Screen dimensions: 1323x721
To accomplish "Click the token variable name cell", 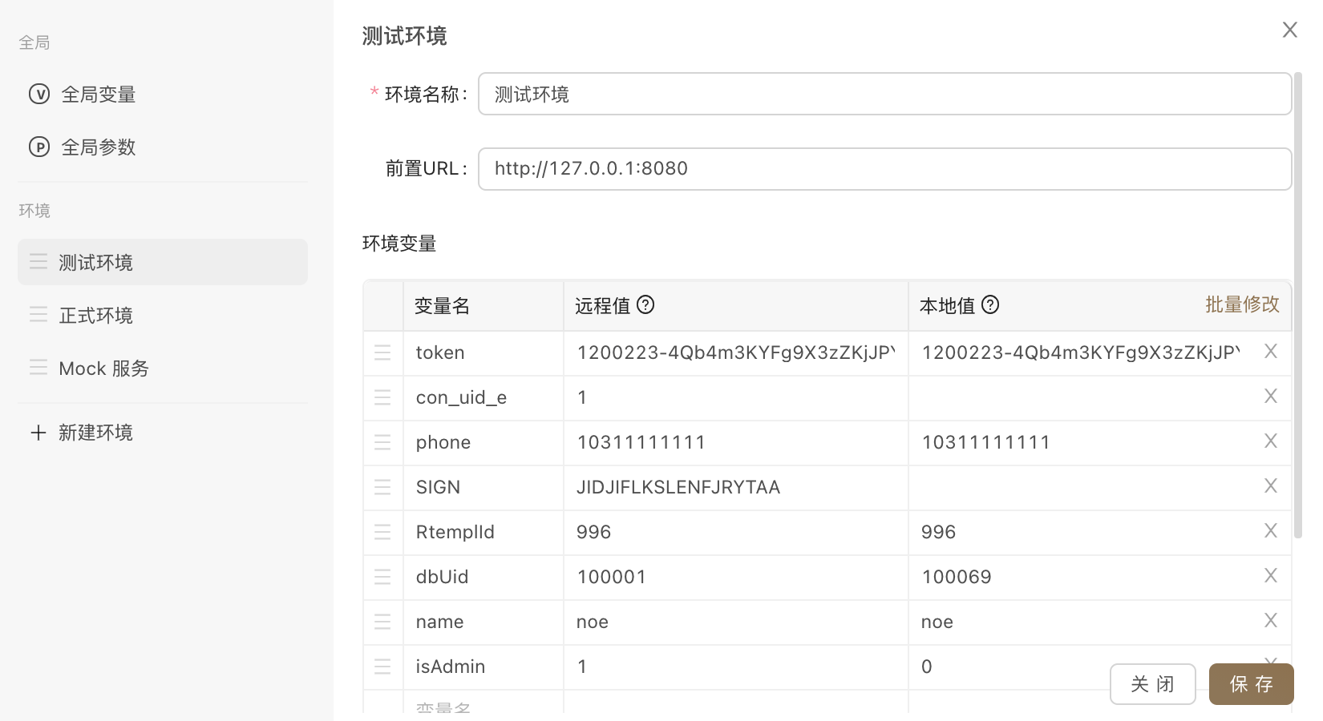I will click(483, 353).
